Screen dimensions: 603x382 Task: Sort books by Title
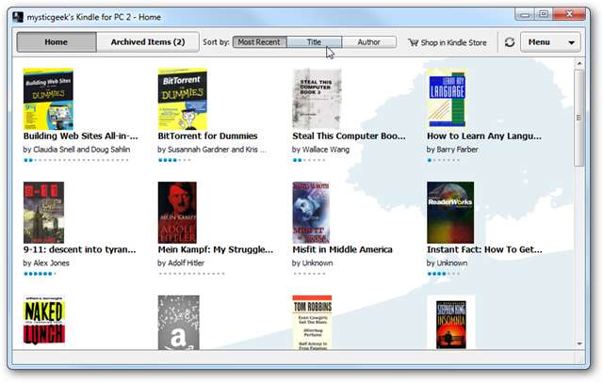tap(314, 41)
